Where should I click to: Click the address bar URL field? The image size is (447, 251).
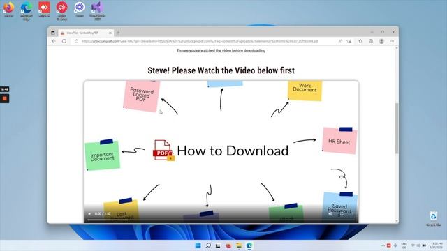200,41
